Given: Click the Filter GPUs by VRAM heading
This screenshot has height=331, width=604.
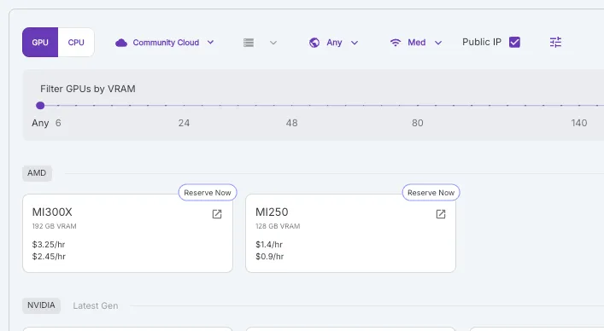Looking at the screenshot, I should 88,89.
